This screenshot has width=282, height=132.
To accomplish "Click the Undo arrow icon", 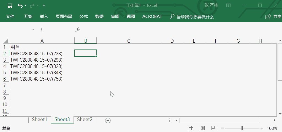I will click(x=20, y=5).
